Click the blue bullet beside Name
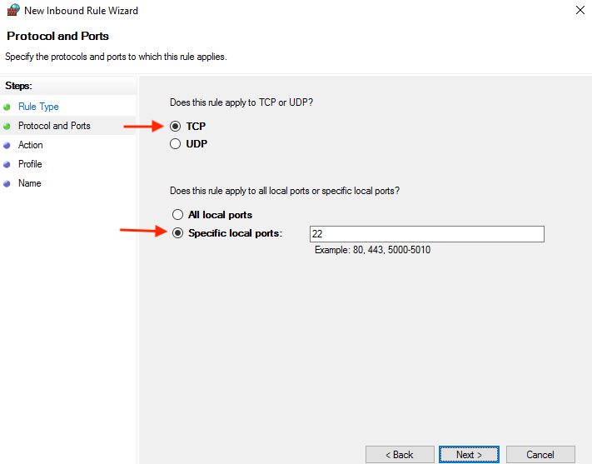592x464 pixels. tap(7, 184)
